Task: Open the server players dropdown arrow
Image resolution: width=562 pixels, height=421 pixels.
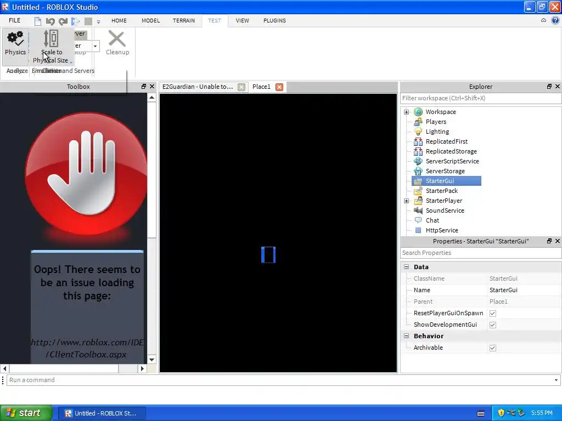Action: [x=95, y=46]
